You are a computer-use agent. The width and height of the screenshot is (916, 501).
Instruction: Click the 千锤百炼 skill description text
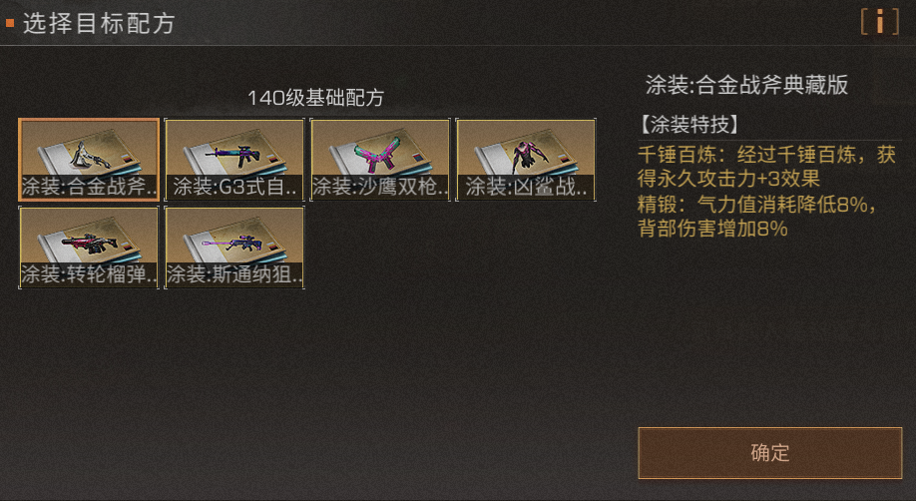point(766,167)
